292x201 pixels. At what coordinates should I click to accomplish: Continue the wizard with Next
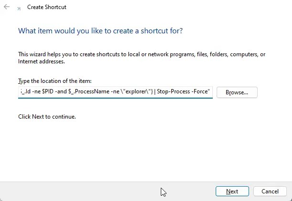click(232, 191)
